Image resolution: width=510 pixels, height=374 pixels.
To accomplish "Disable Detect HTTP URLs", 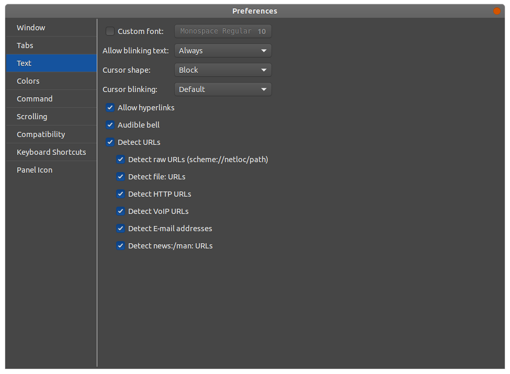I will (x=120, y=194).
